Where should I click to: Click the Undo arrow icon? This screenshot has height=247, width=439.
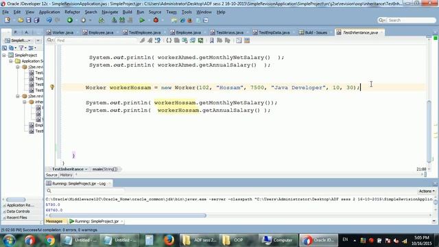(49, 20)
